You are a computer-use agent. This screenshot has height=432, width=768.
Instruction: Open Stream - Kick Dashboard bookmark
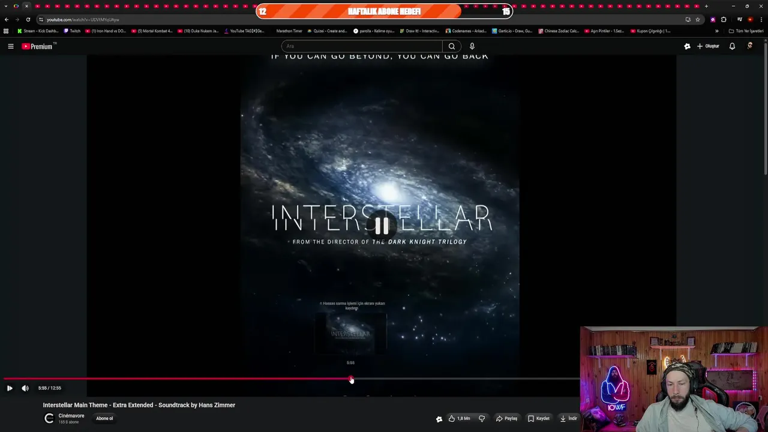38,31
